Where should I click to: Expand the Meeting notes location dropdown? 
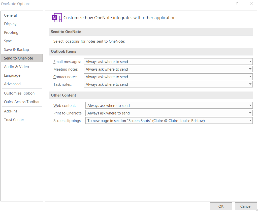[x=168, y=69]
